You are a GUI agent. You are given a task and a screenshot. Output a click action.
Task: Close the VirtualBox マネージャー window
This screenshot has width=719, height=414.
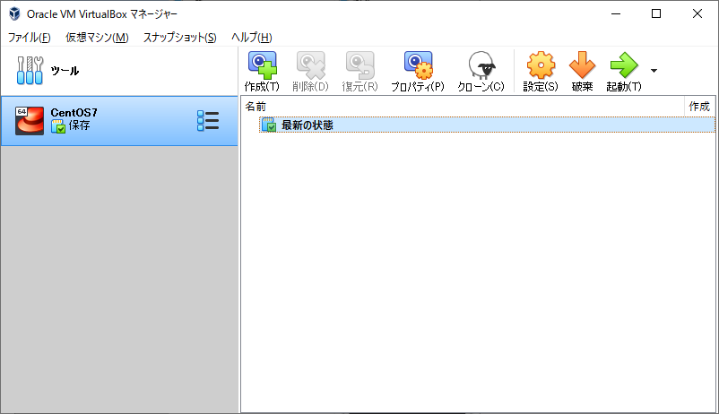tap(697, 13)
